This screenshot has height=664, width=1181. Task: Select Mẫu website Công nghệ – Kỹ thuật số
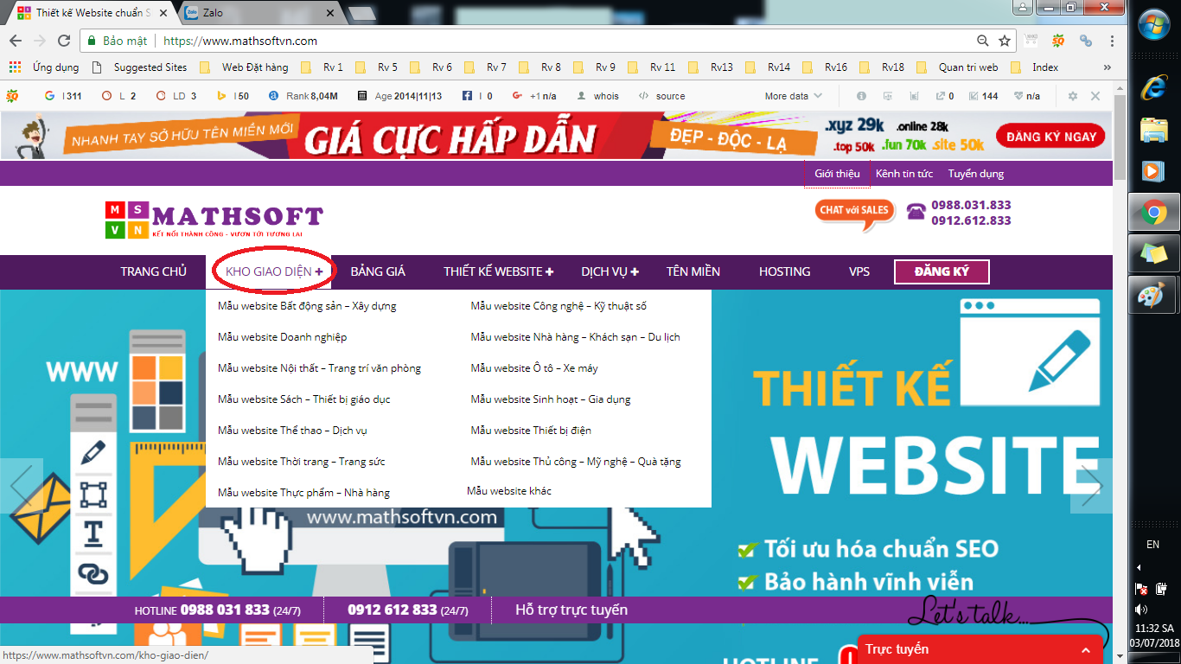(x=559, y=306)
